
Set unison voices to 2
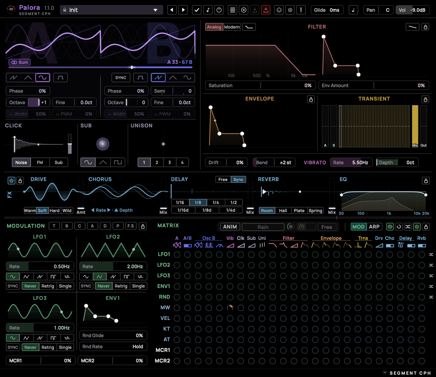click(157, 162)
